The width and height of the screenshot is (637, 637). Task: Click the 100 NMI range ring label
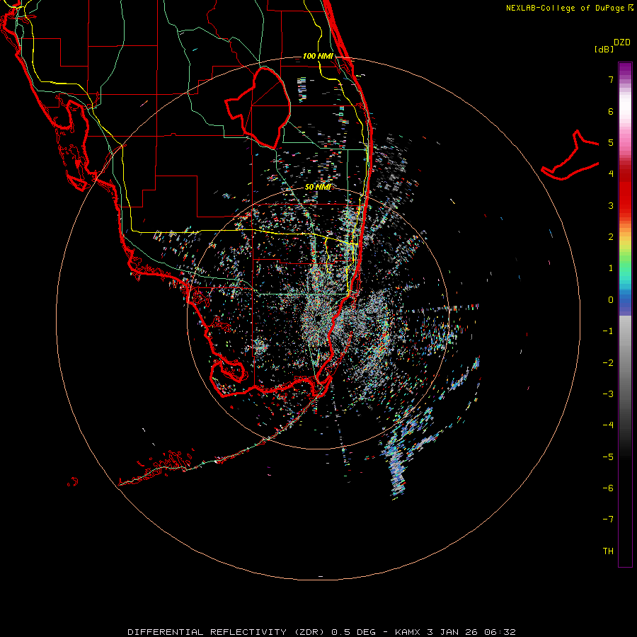[x=318, y=56]
